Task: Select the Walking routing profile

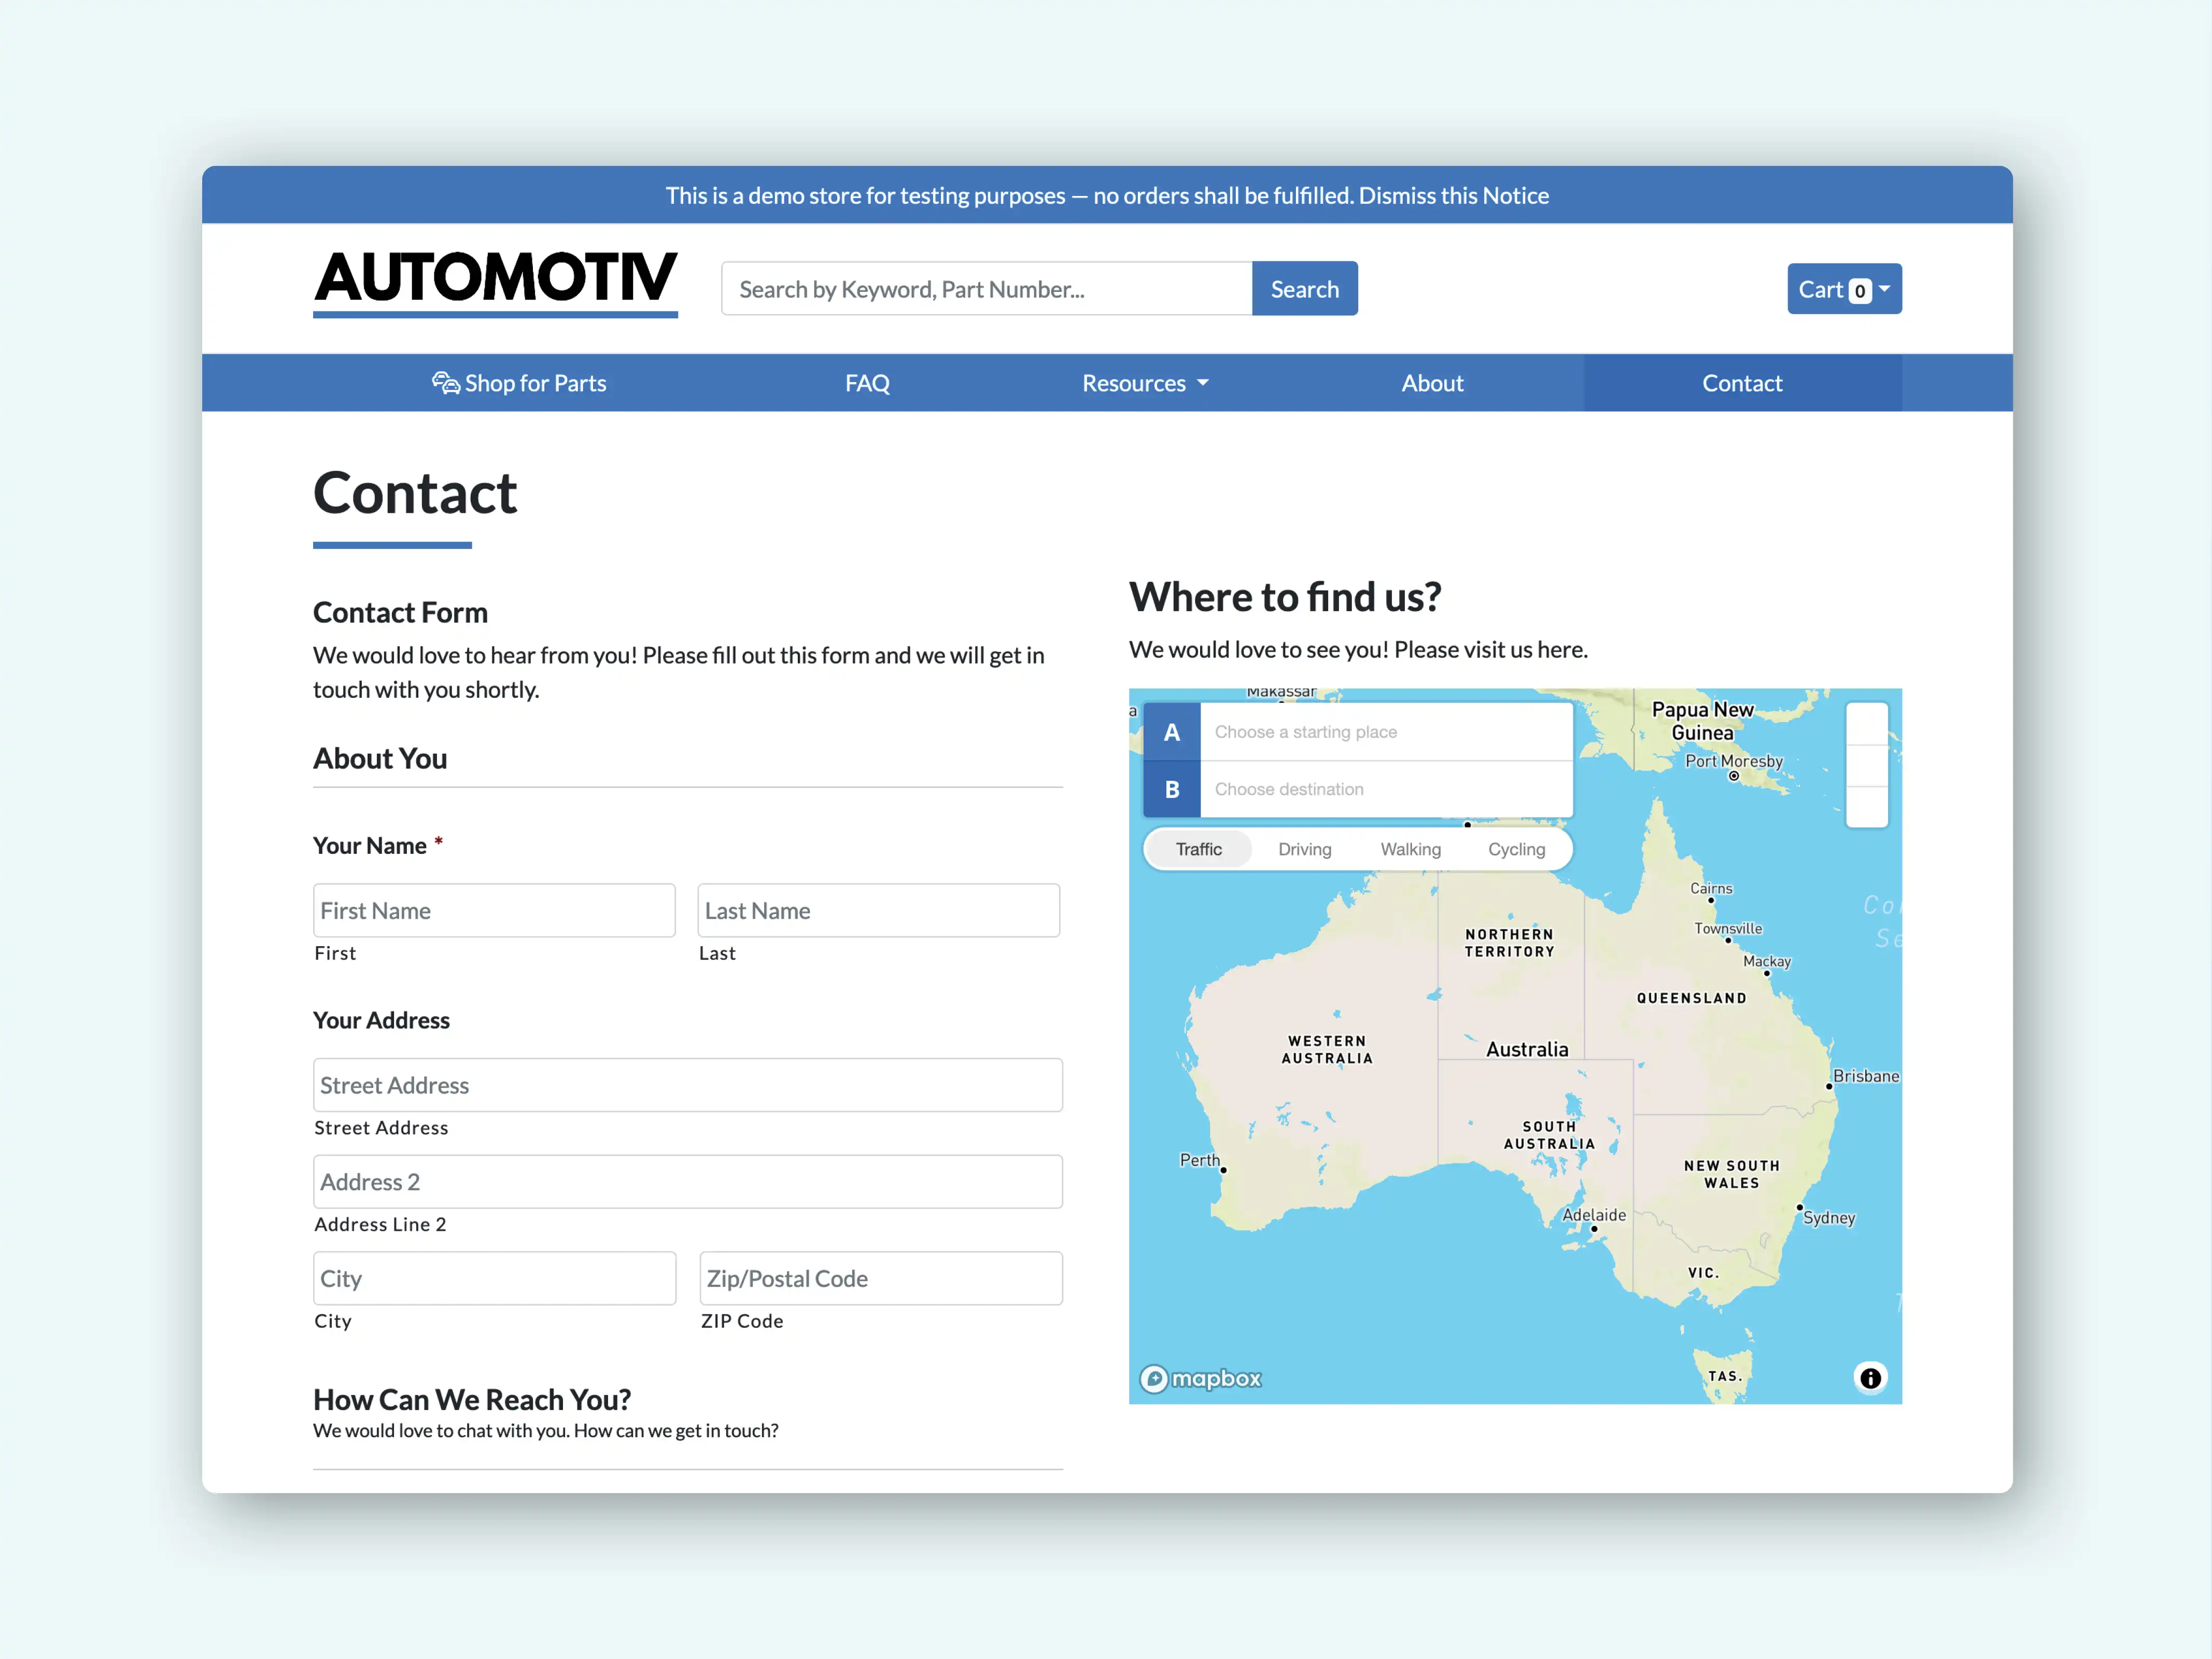Action: [x=1410, y=849]
